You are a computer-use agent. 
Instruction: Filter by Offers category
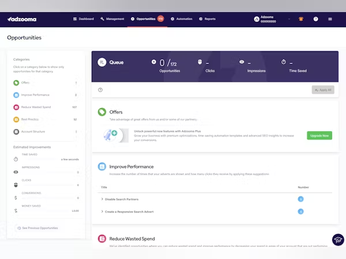point(45,83)
